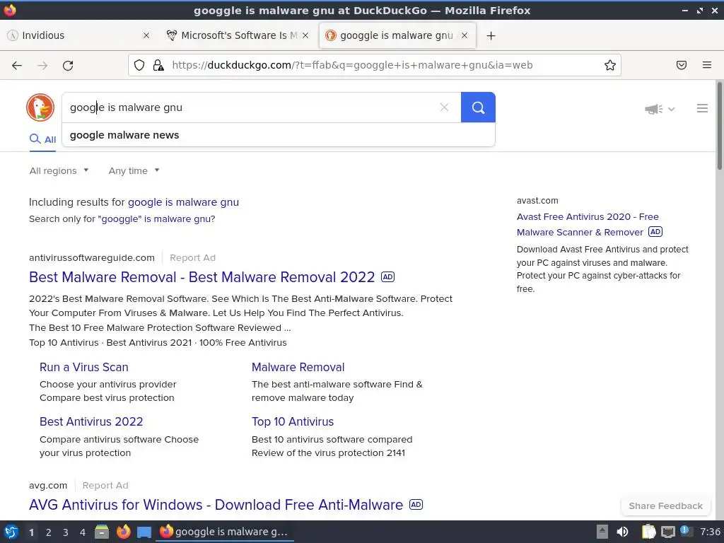This screenshot has height=543, width=724.
Task: Close the Microsoft's Software tab
Action: coord(305,35)
